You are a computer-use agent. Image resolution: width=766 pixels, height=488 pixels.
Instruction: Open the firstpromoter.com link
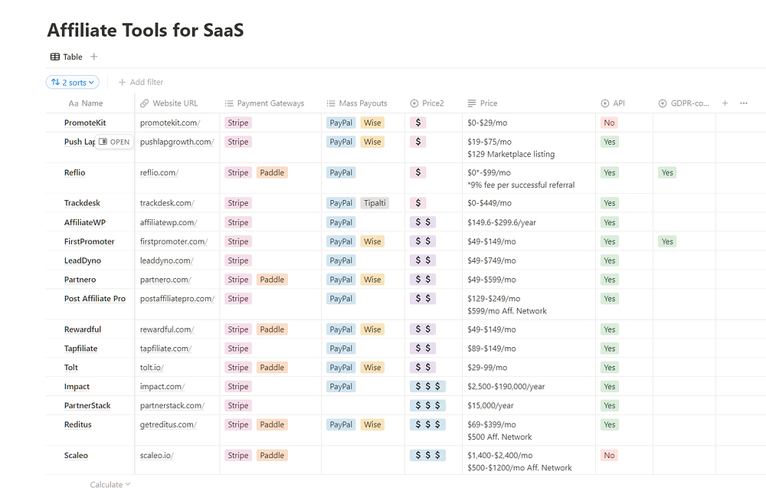pyautogui.click(x=173, y=241)
